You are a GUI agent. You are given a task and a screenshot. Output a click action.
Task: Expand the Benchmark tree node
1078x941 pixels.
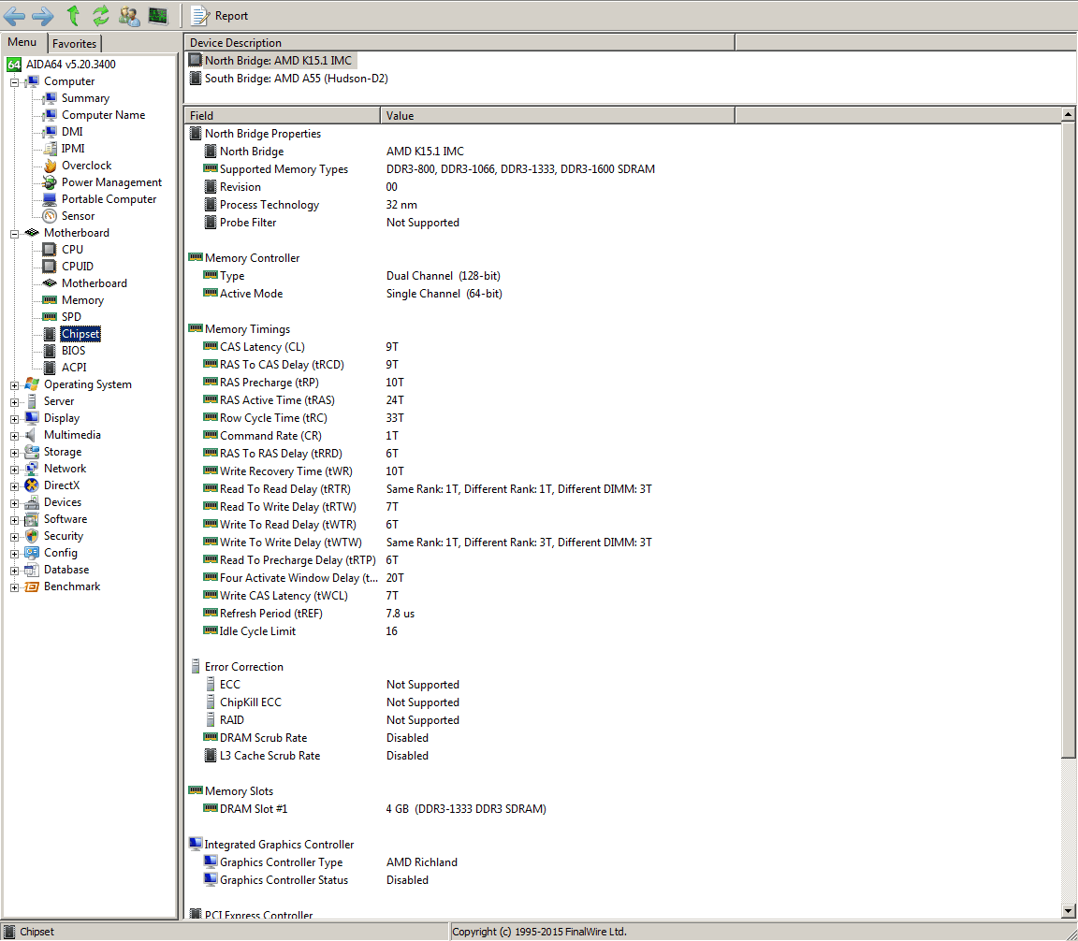point(15,587)
